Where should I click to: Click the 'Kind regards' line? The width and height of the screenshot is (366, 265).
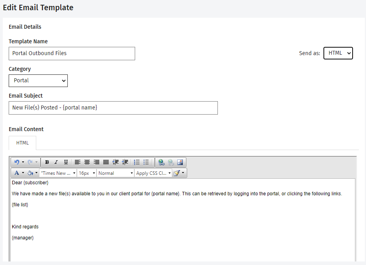pyautogui.click(x=25, y=227)
